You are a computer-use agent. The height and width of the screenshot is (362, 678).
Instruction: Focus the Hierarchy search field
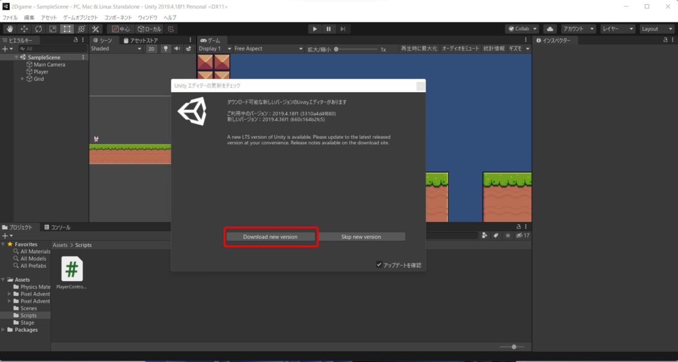click(x=52, y=49)
